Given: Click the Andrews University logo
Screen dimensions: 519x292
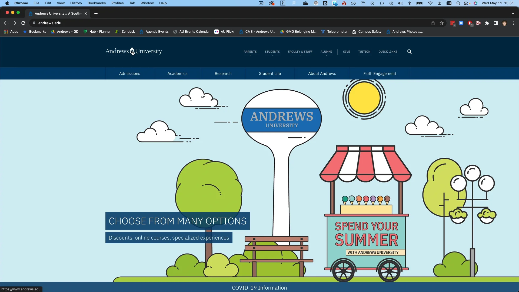Looking at the screenshot, I should click(x=134, y=51).
